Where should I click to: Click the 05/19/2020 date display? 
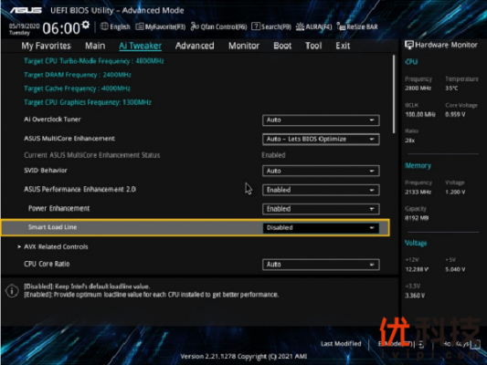[25, 26]
